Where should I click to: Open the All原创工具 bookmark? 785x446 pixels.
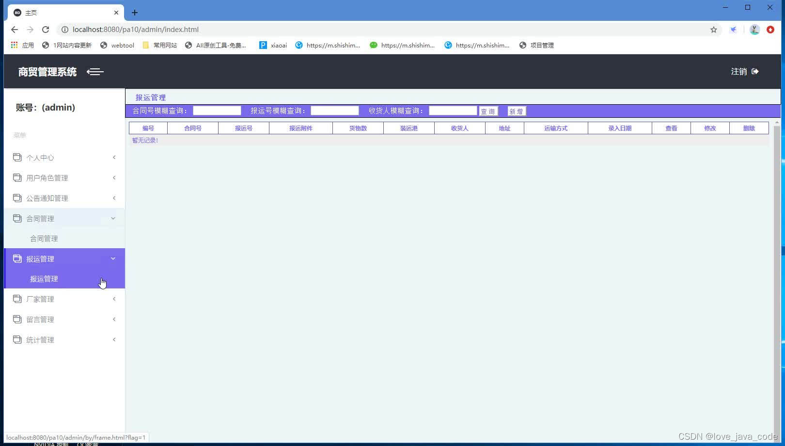pos(216,45)
